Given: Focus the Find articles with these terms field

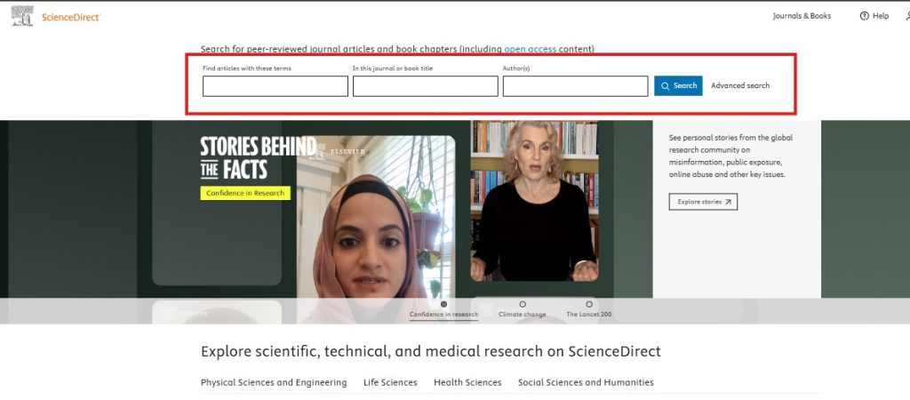Looking at the screenshot, I should coord(275,86).
